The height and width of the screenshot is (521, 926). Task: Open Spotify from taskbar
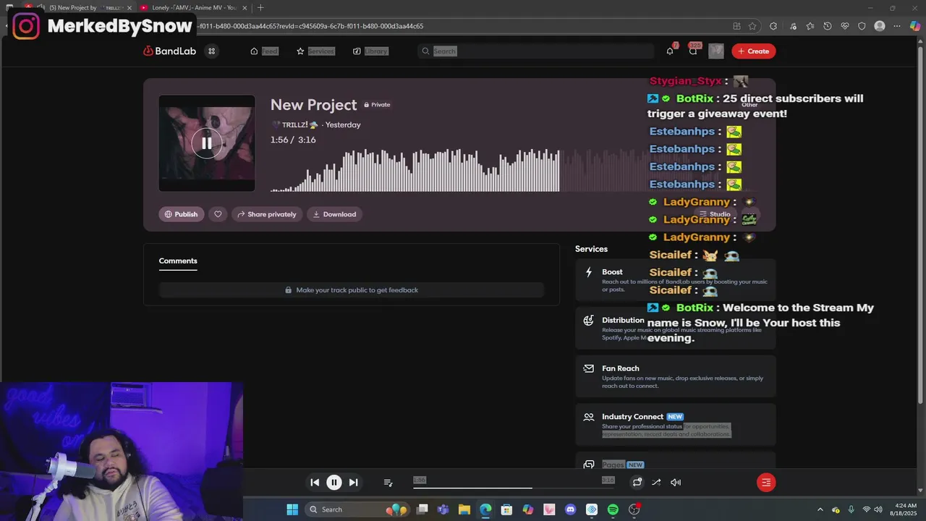click(x=613, y=509)
